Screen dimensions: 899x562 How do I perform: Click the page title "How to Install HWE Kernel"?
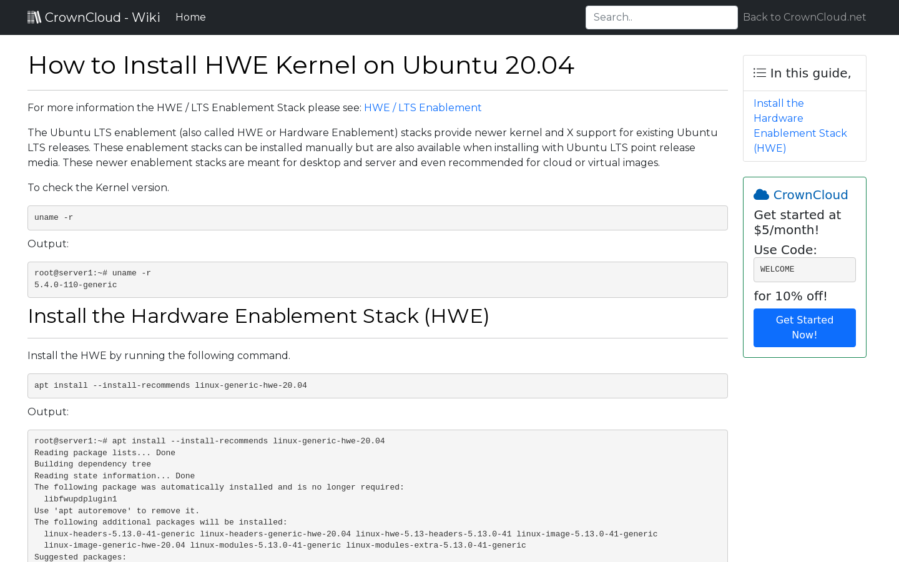pyautogui.click(x=301, y=65)
